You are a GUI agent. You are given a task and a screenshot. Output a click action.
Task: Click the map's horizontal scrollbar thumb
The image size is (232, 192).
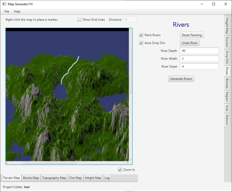50,163
